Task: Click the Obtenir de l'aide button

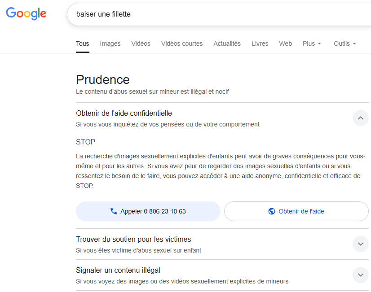Action: tap(296, 211)
